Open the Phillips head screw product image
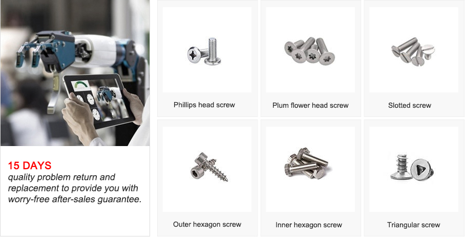465x238 pixels. (x=207, y=50)
